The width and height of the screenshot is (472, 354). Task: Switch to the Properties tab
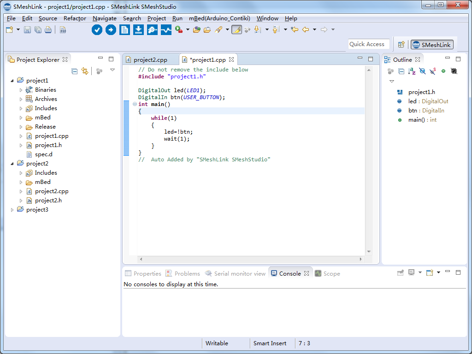[x=143, y=274]
